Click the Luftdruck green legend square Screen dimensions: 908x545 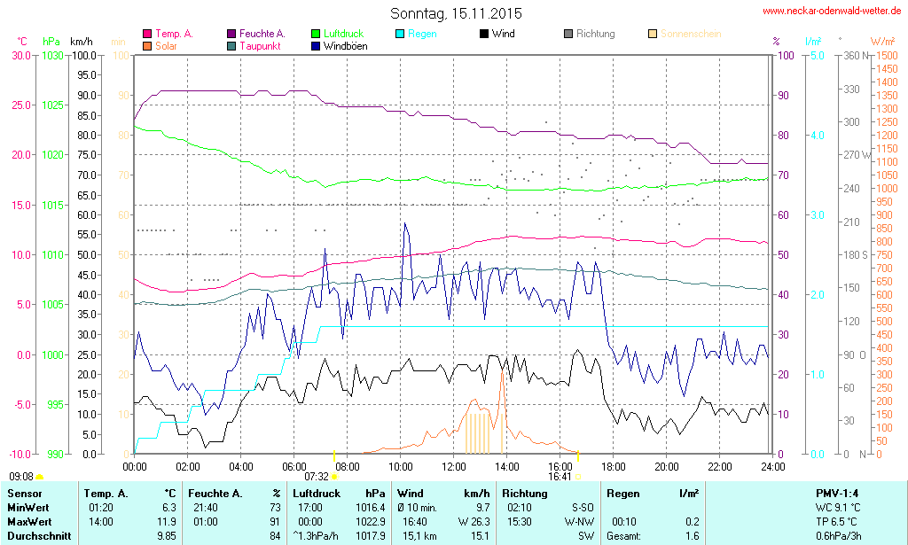pos(316,34)
